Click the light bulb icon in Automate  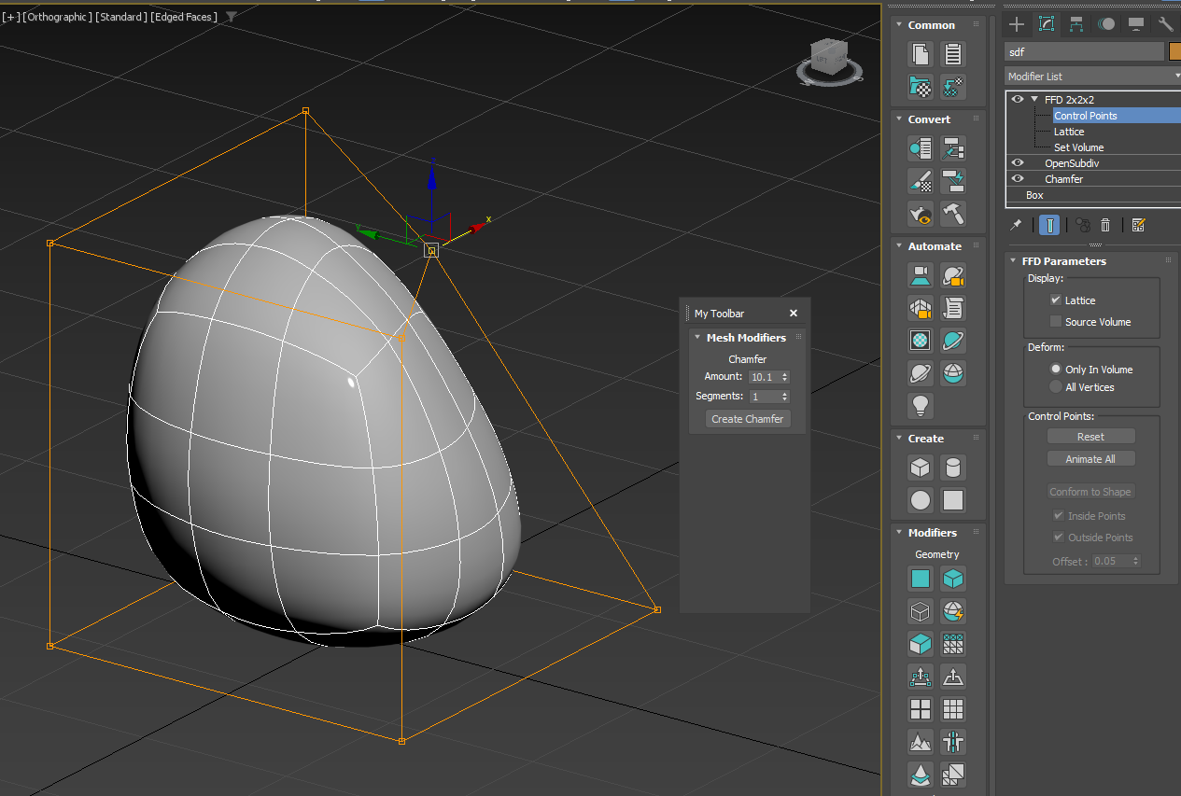[921, 405]
